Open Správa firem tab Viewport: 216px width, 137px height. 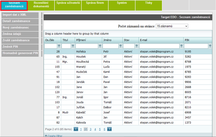pyautogui.click(x=95, y=5)
